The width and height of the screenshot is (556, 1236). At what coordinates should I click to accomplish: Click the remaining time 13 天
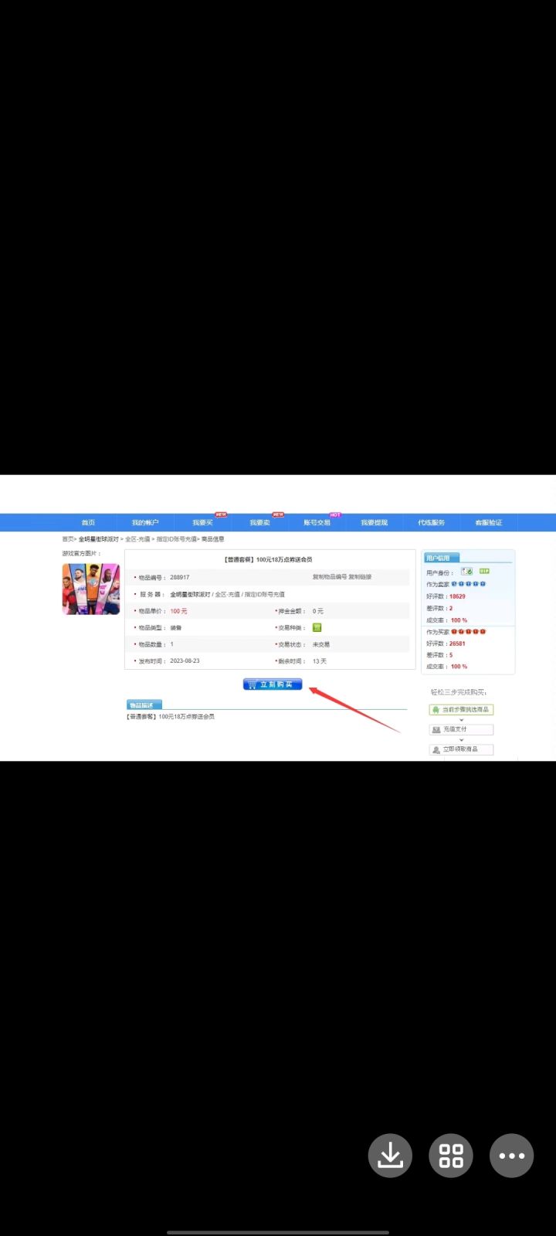click(320, 661)
